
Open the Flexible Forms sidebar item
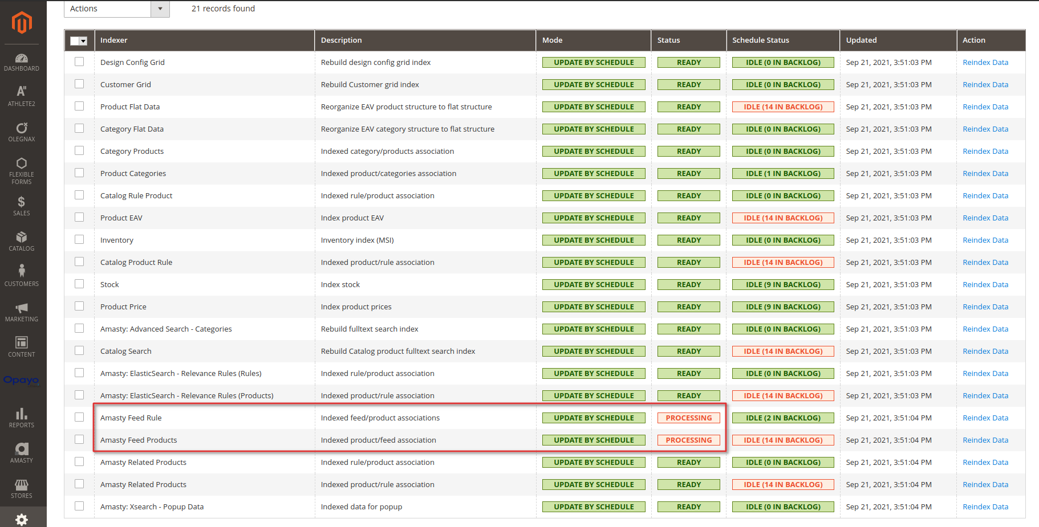(x=22, y=171)
